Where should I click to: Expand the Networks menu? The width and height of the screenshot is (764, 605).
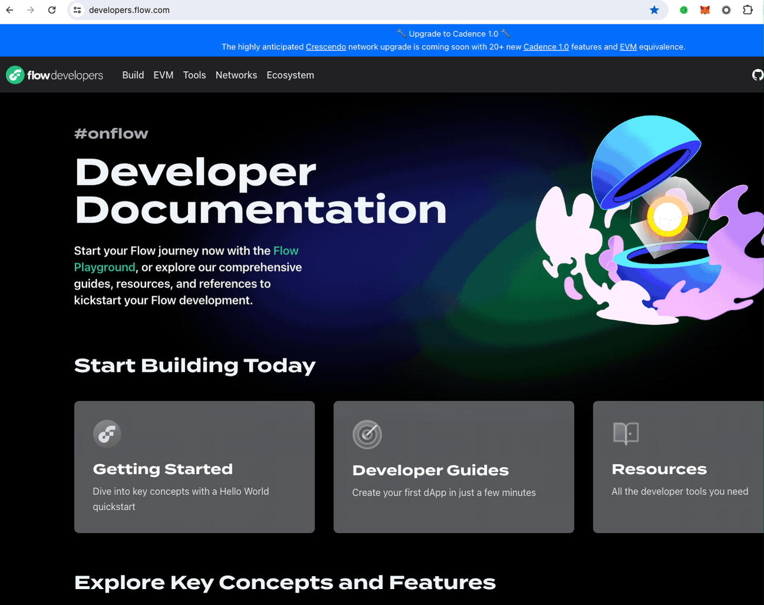click(x=236, y=75)
